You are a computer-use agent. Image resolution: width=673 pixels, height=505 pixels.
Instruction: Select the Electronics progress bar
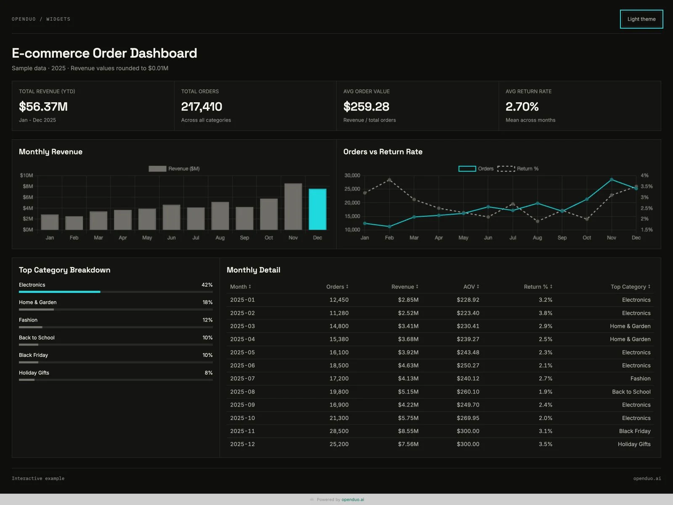[x=116, y=292]
